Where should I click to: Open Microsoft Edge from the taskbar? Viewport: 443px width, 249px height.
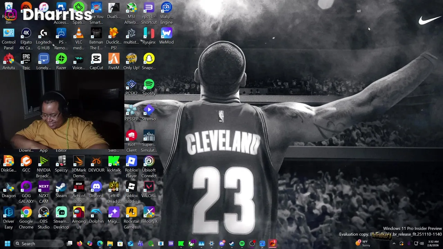coord(100,243)
